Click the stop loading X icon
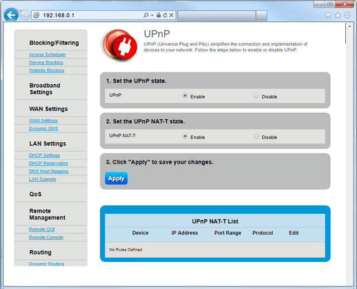The image size is (357, 289). click(172, 16)
